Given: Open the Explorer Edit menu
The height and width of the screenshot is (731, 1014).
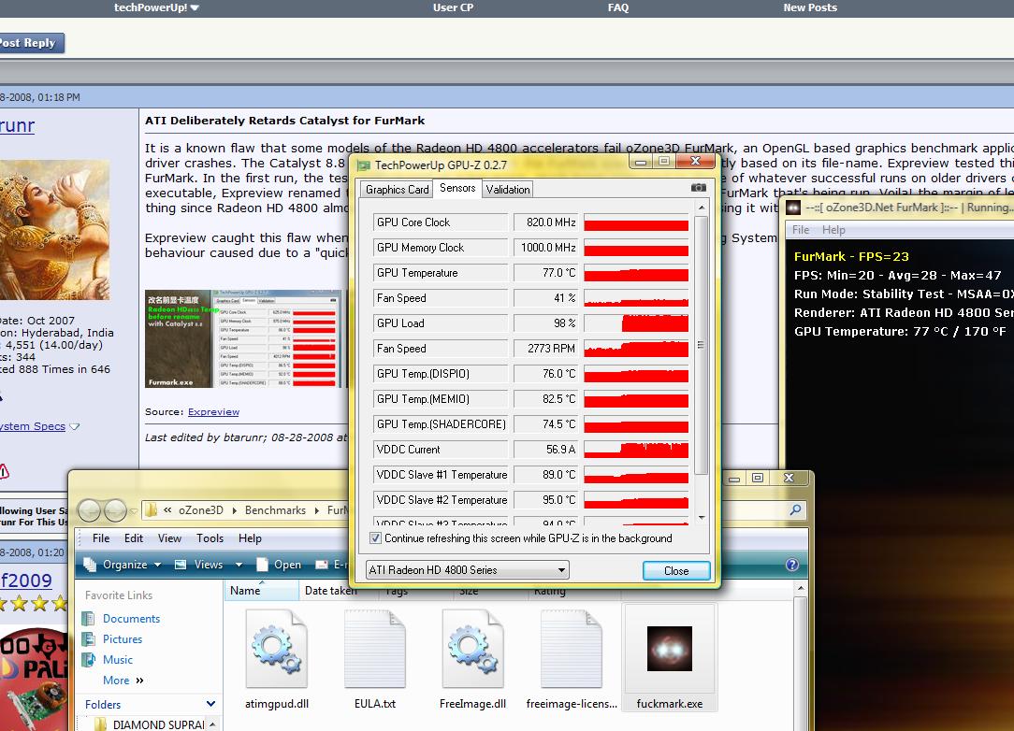Looking at the screenshot, I should point(134,538).
